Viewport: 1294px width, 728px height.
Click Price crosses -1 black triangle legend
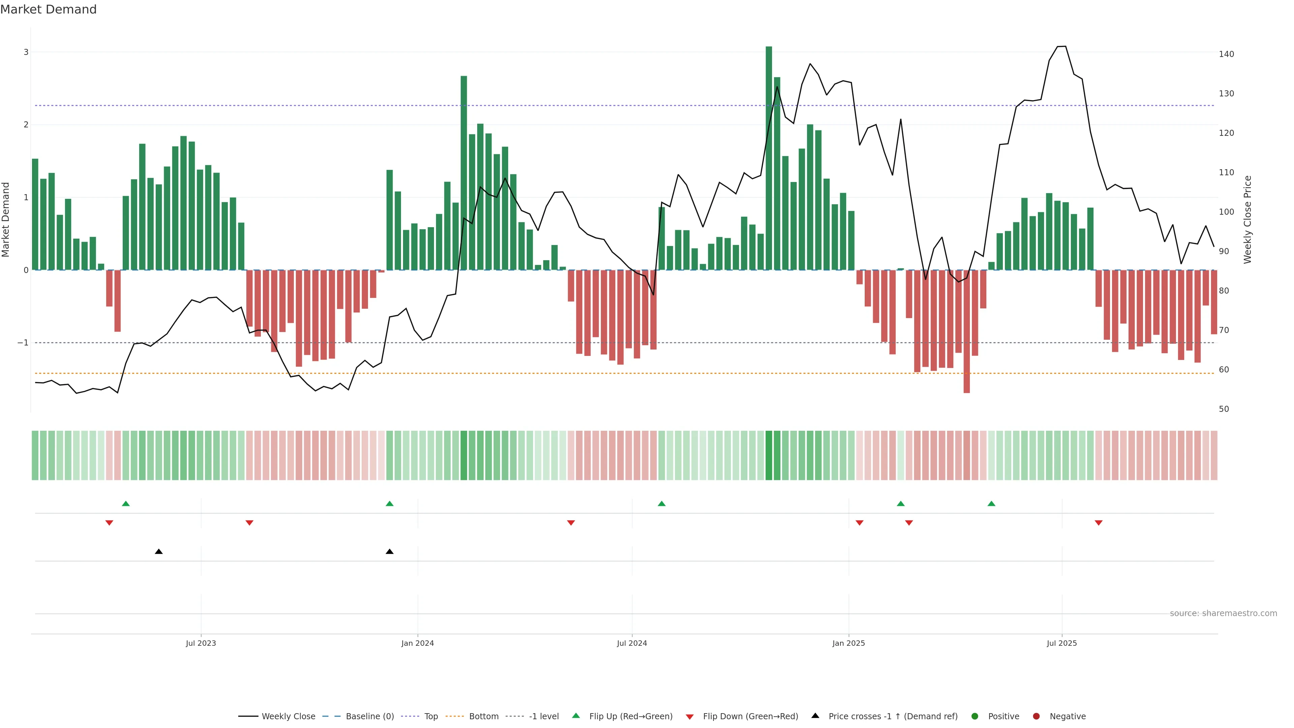click(x=815, y=716)
